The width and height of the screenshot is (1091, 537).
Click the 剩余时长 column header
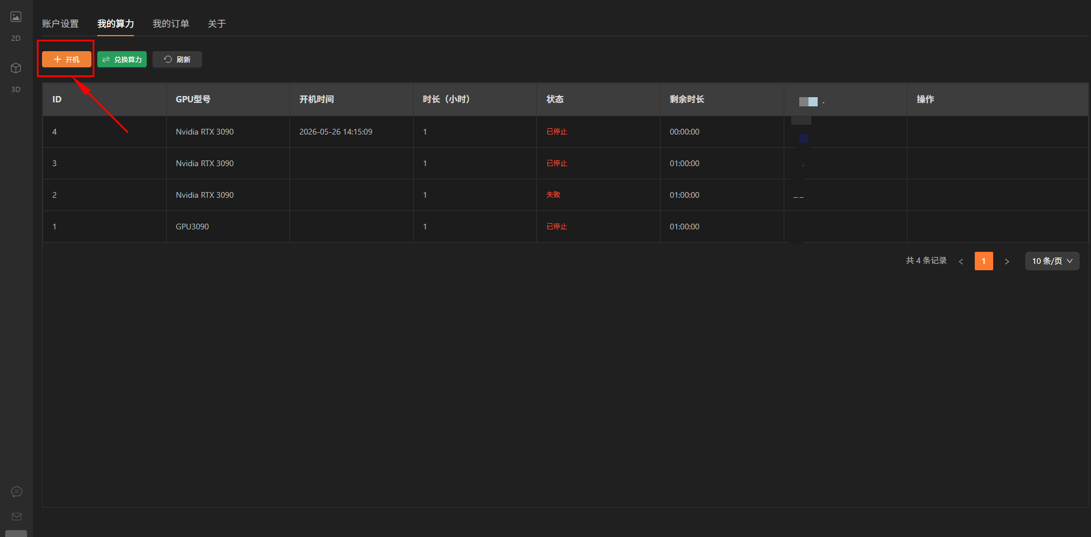(722, 99)
